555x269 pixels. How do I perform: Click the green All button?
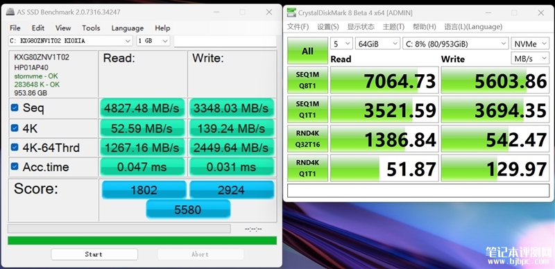tap(307, 51)
